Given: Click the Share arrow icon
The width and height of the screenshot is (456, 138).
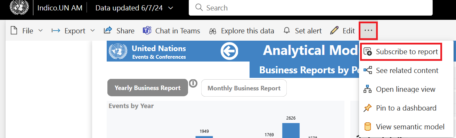Looking at the screenshot, I should 108,30.
